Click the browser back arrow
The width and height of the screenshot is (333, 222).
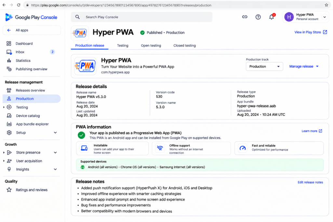point(4,5)
